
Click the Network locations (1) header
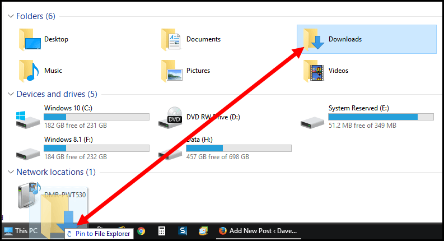(56, 172)
